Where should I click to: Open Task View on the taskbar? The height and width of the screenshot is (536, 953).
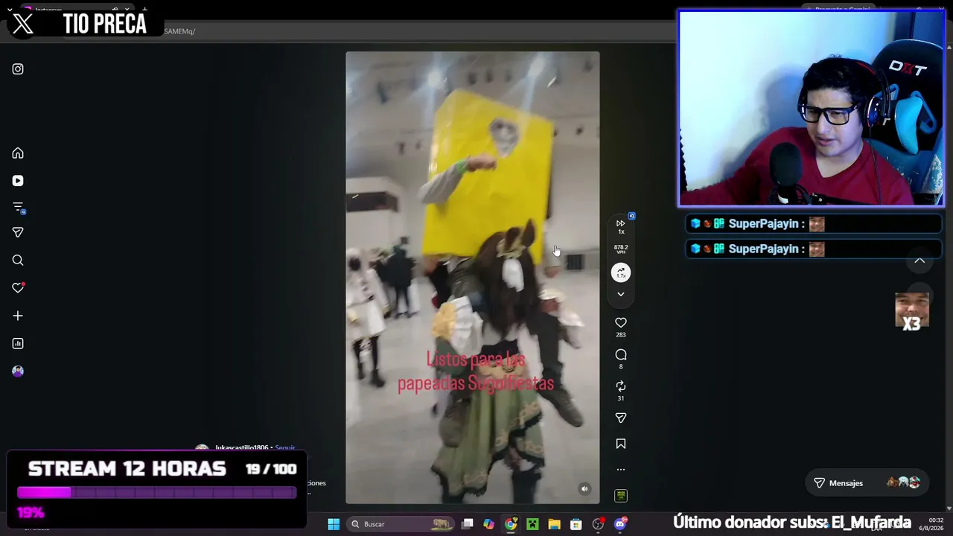[x=468, y=524]
